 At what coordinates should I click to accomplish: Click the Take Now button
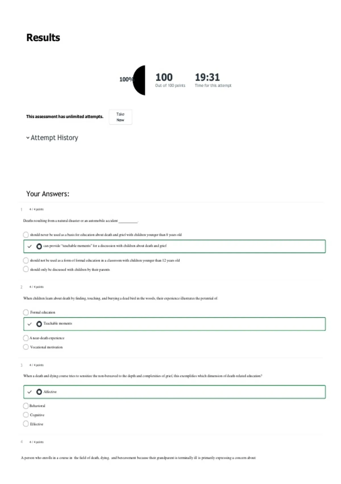(x=120, y=117)
